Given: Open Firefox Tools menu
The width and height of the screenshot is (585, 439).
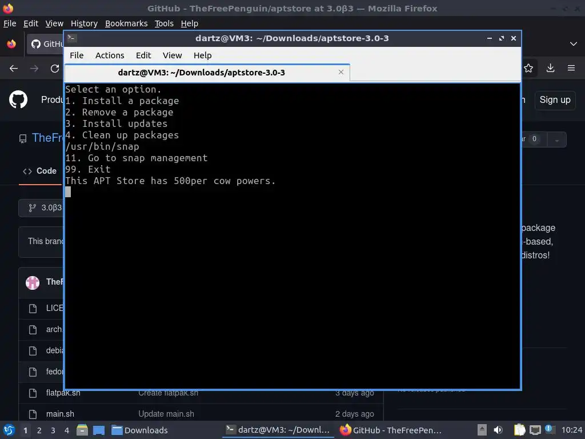Looking at the screenshot, I should [x=164, y=23].
